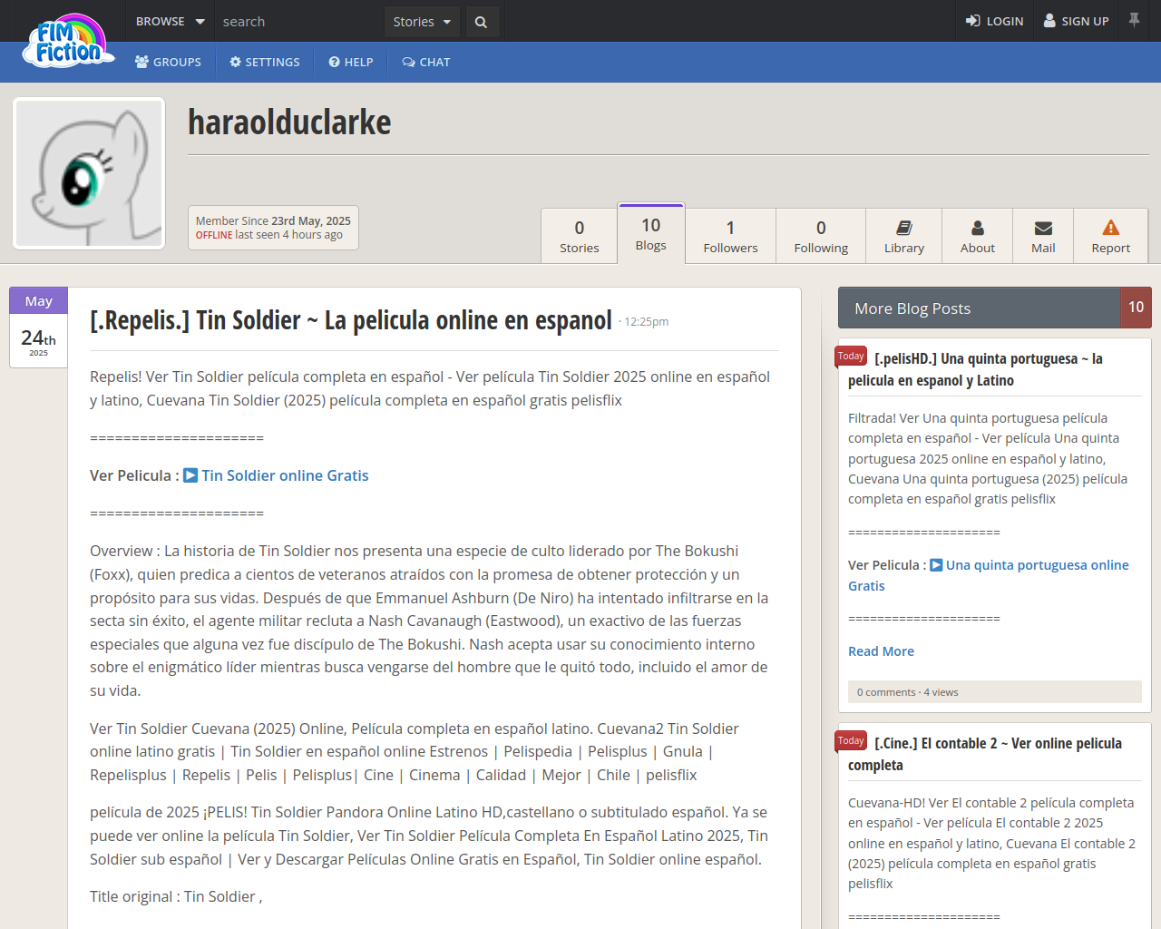Click the Sign Up button
The image size is (1161, 929).
pos(1076,21)
